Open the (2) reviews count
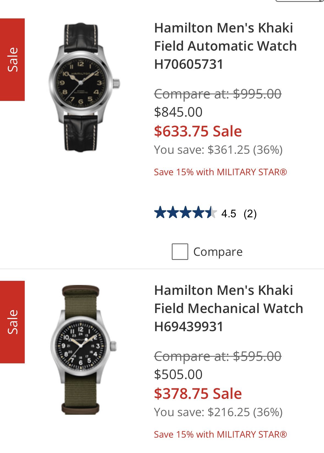 (x=250, y=214)
